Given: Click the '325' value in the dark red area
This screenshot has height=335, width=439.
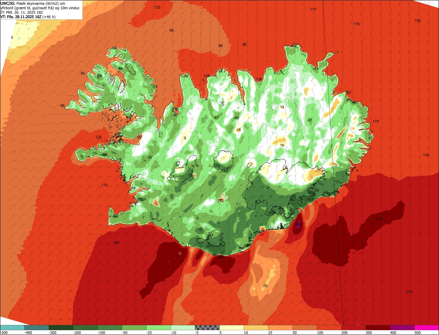Looking at the screenshot, I should coord(379,218).
